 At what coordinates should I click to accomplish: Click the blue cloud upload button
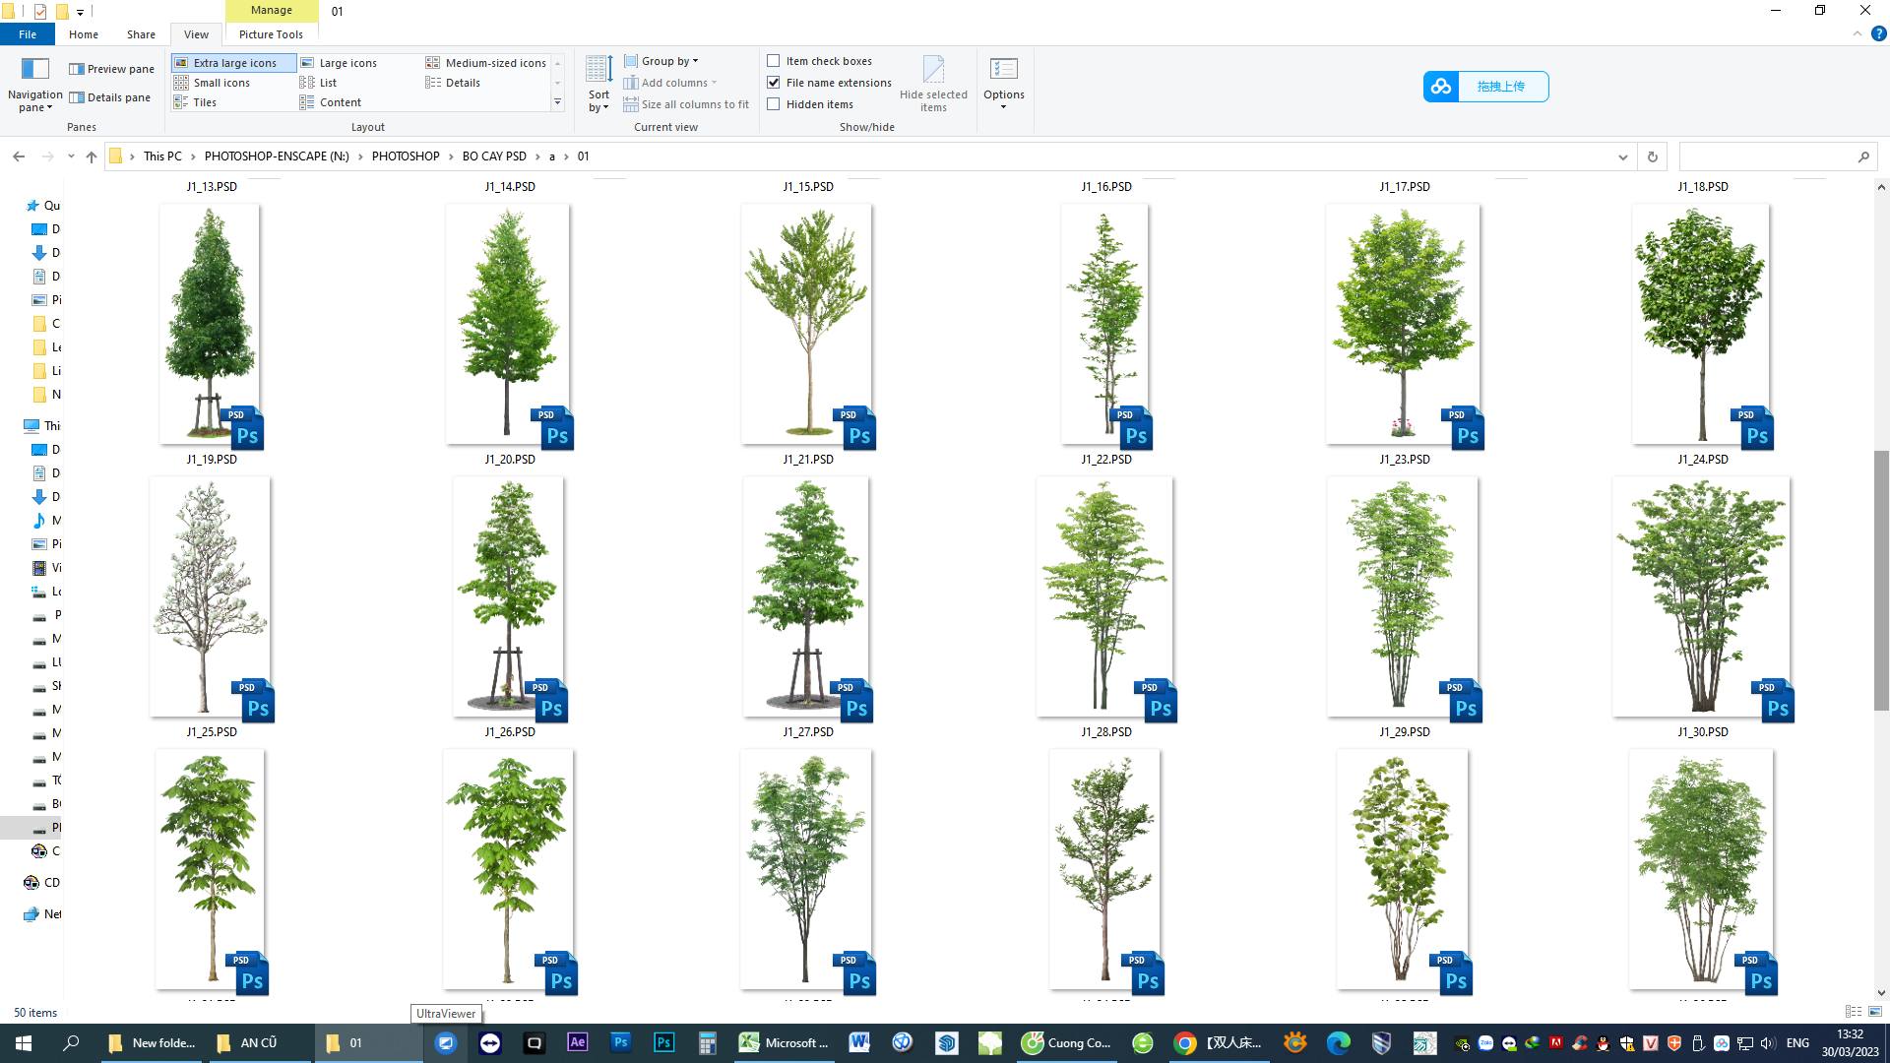tap(1485, 87)
